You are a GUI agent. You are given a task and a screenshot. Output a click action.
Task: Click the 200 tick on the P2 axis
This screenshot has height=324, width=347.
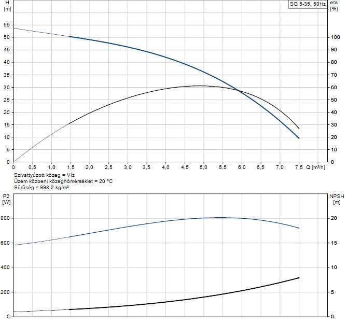tap(6, 292)
